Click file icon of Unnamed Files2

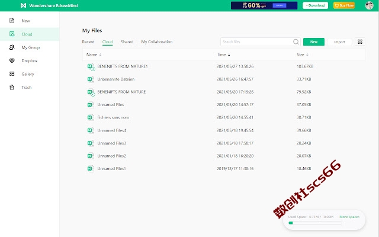(x=91, y=156)
